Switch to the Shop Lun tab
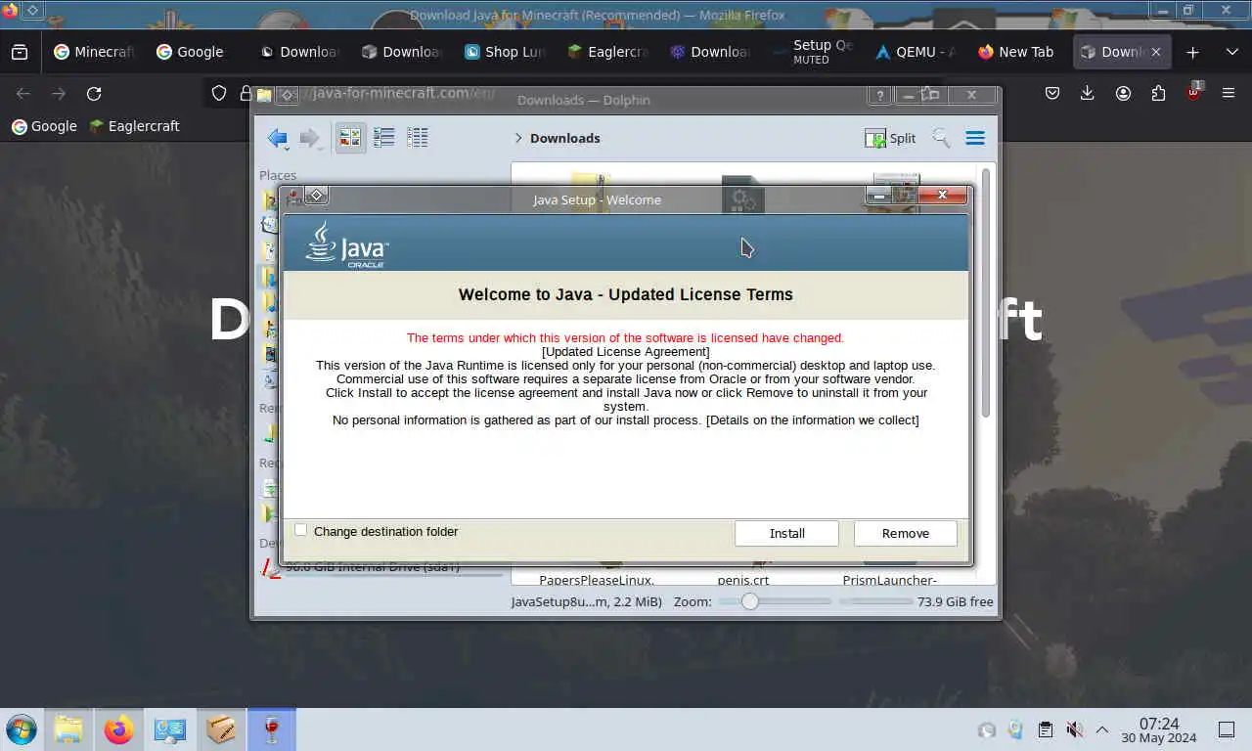This screenshot has width=1252, height=751. coord(505,52)
